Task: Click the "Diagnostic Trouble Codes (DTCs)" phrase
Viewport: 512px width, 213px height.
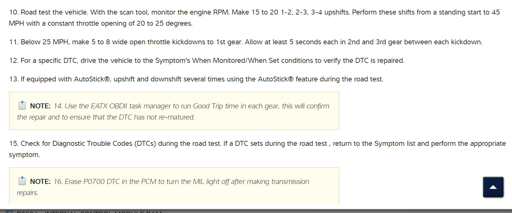Action: coord(104,144)
